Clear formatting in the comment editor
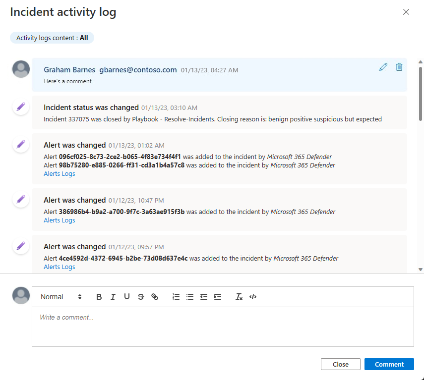424x380 pixels. (x=239, y=296)
